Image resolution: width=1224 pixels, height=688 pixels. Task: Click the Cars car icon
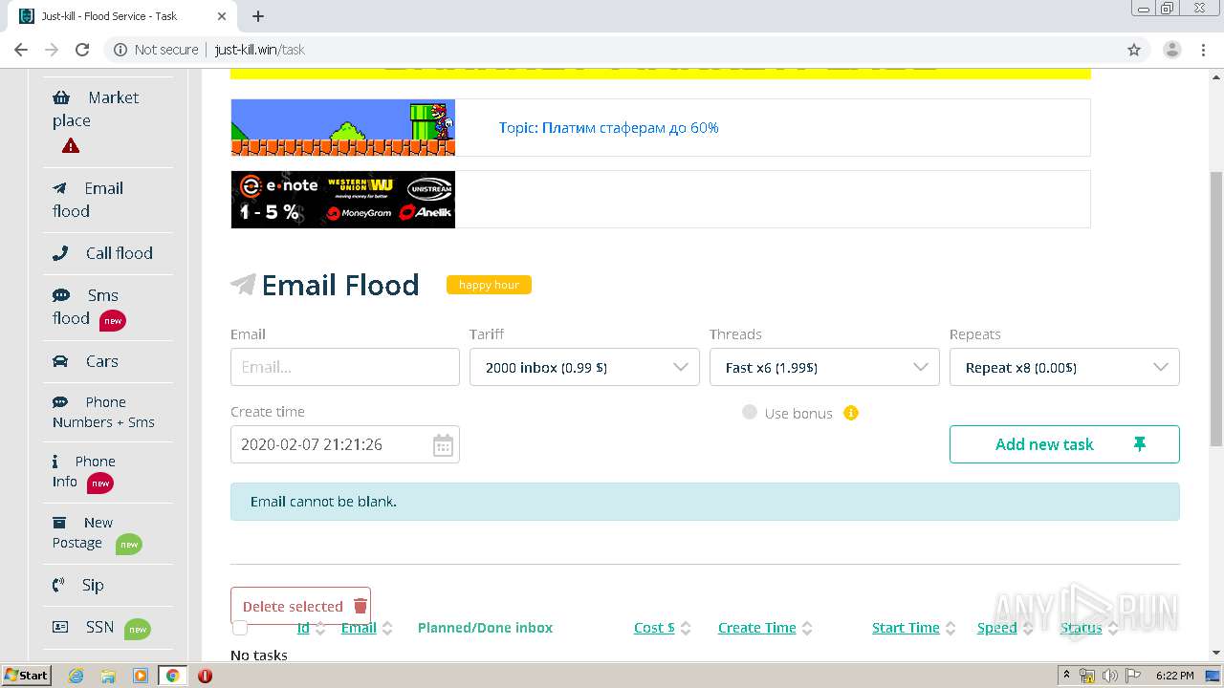coord(60,361)
